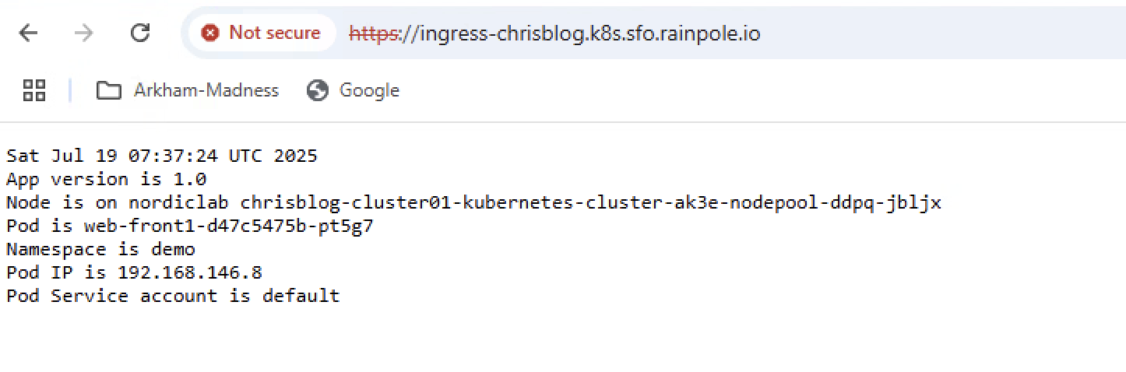Viewport: 1126px width, 372px height.
Task: Click the App version is 1.0 line
Action: click(x=106, y=179)
